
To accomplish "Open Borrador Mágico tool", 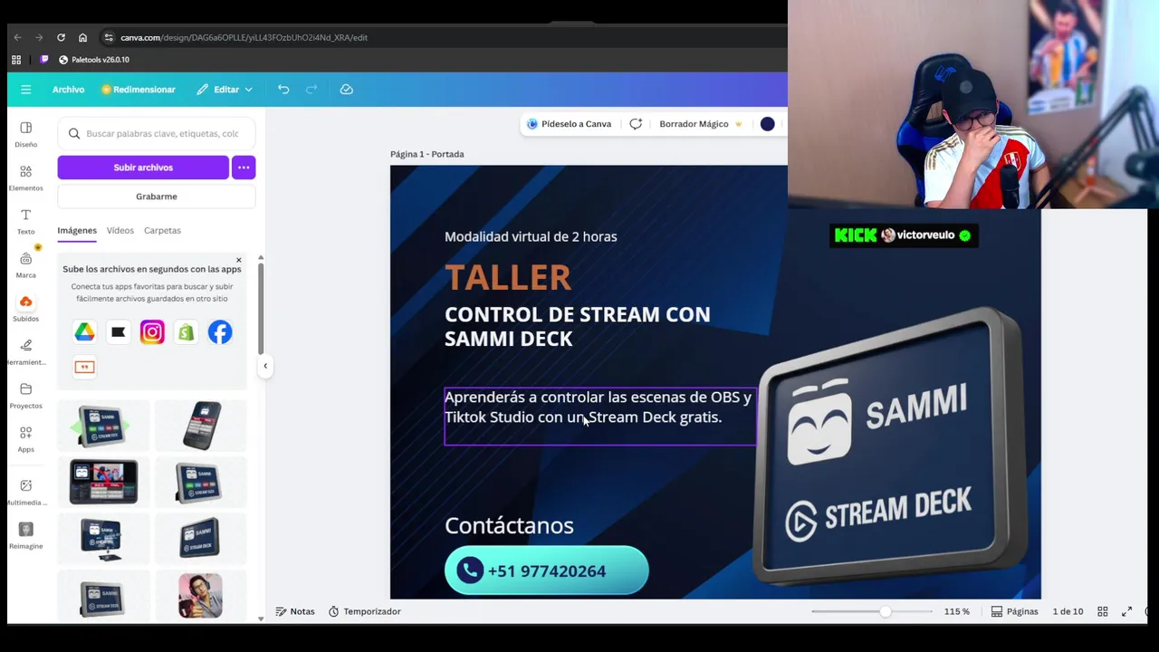I will (x=700, y=124).
